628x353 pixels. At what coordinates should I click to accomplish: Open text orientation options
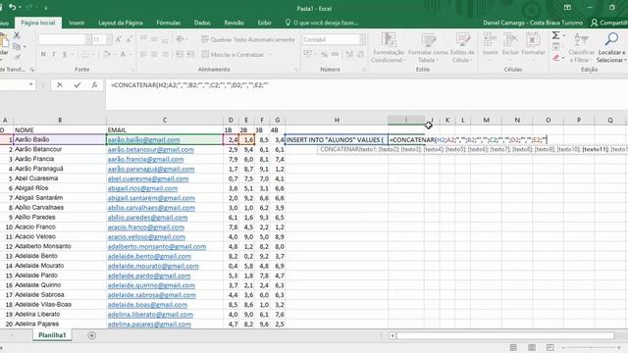[181, 39]
